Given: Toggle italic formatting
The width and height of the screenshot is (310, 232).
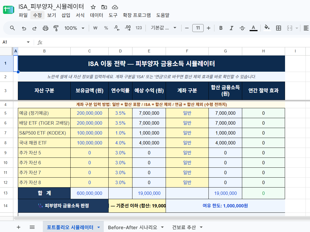Looking at the screenshot, I should click(231, 28).
